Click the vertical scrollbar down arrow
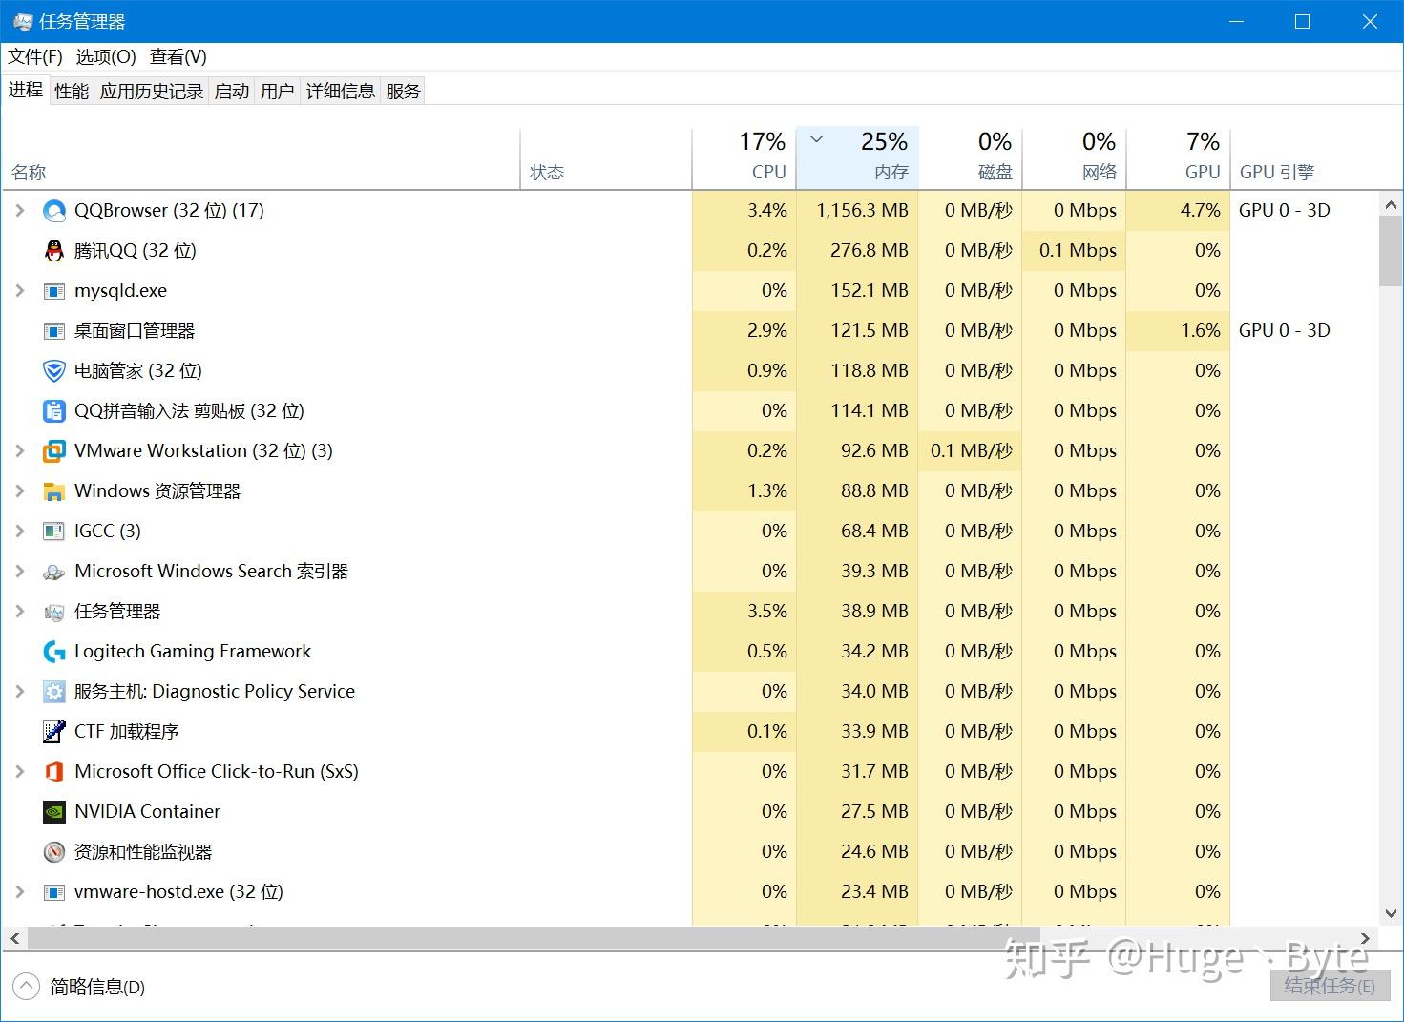The width and height of the screenshot is (1404, 1022). click(1391, 913)
